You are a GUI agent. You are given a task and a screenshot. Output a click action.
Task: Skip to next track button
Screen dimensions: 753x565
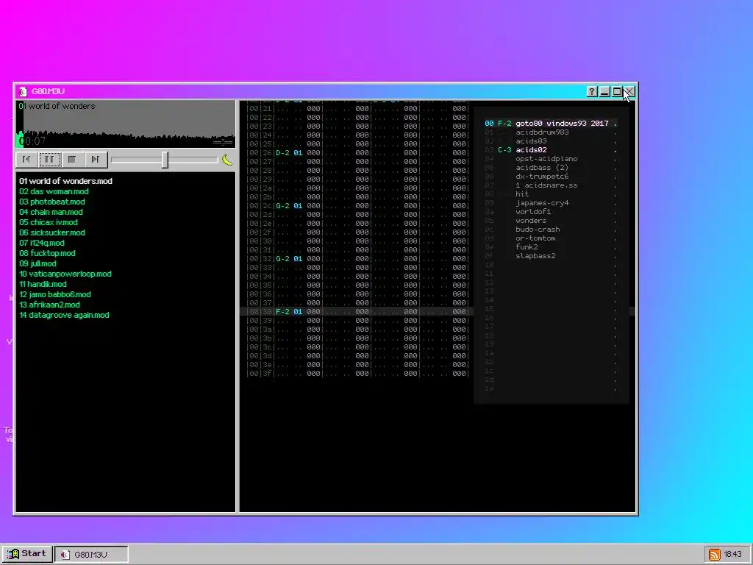95,159
